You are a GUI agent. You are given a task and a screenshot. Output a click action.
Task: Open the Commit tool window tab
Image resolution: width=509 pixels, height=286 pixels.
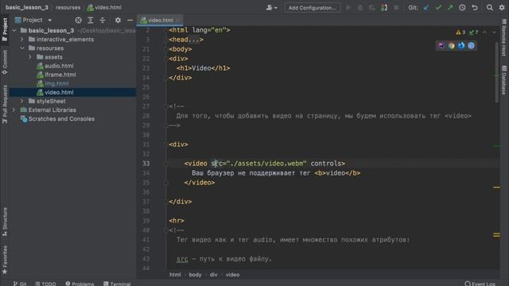coord(5,62)
